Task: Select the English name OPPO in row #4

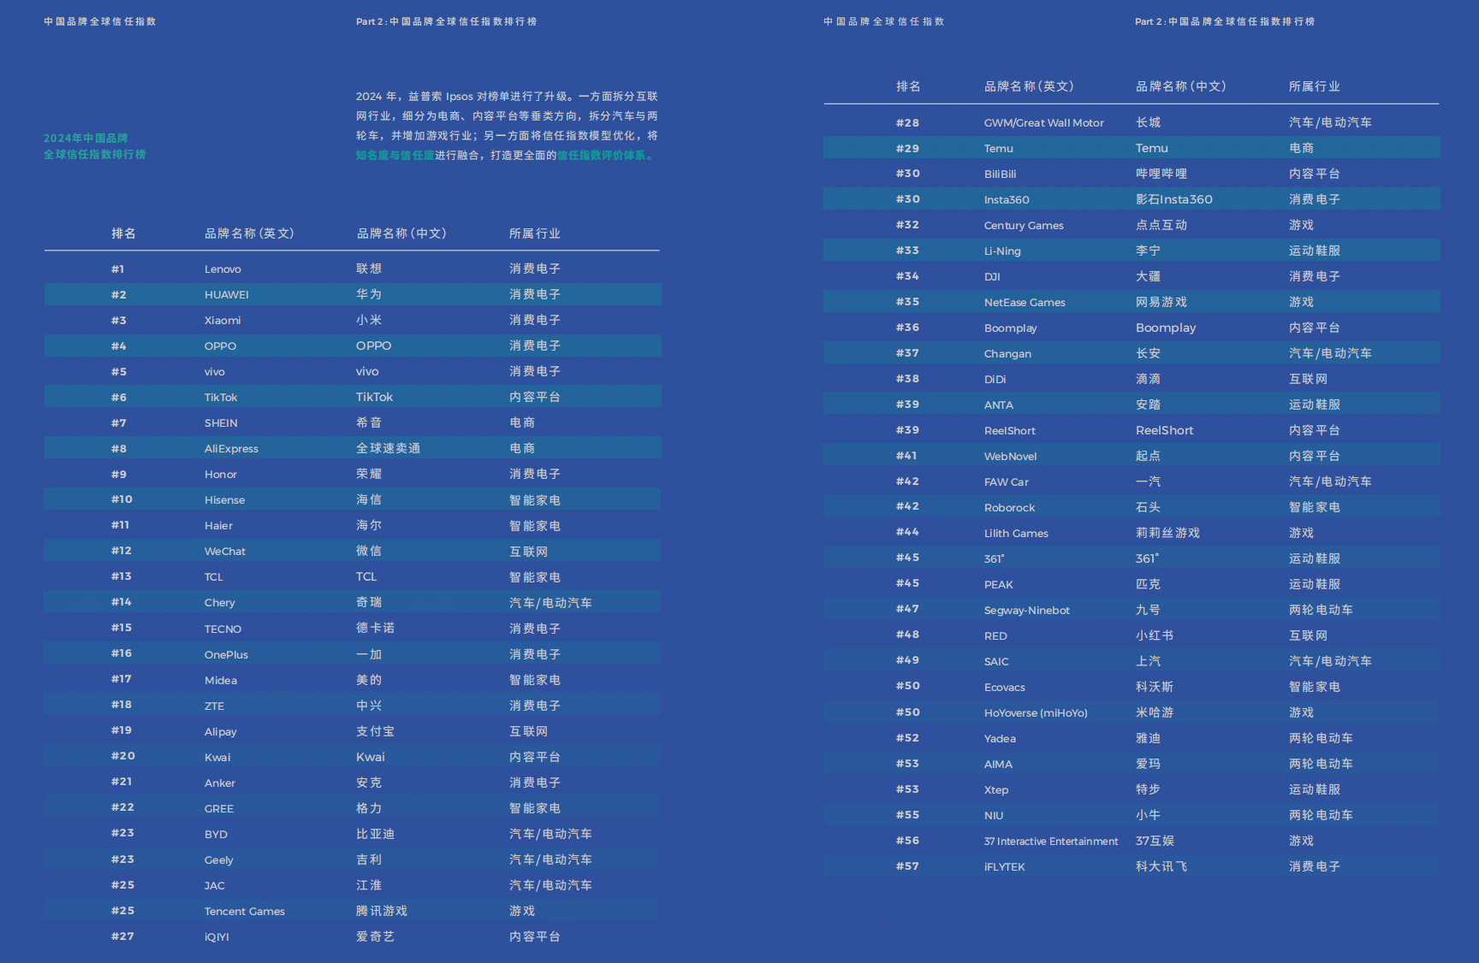Action: pos(220,346)
